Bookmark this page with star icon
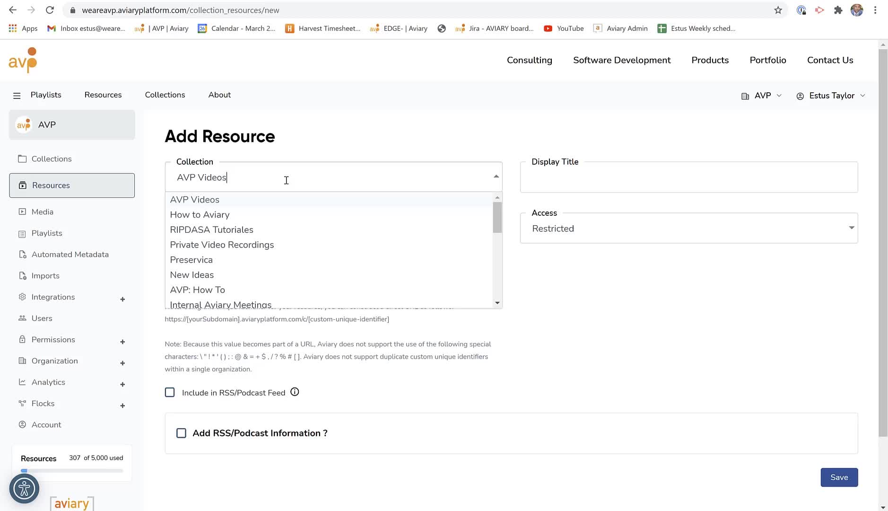 point(778,10)
